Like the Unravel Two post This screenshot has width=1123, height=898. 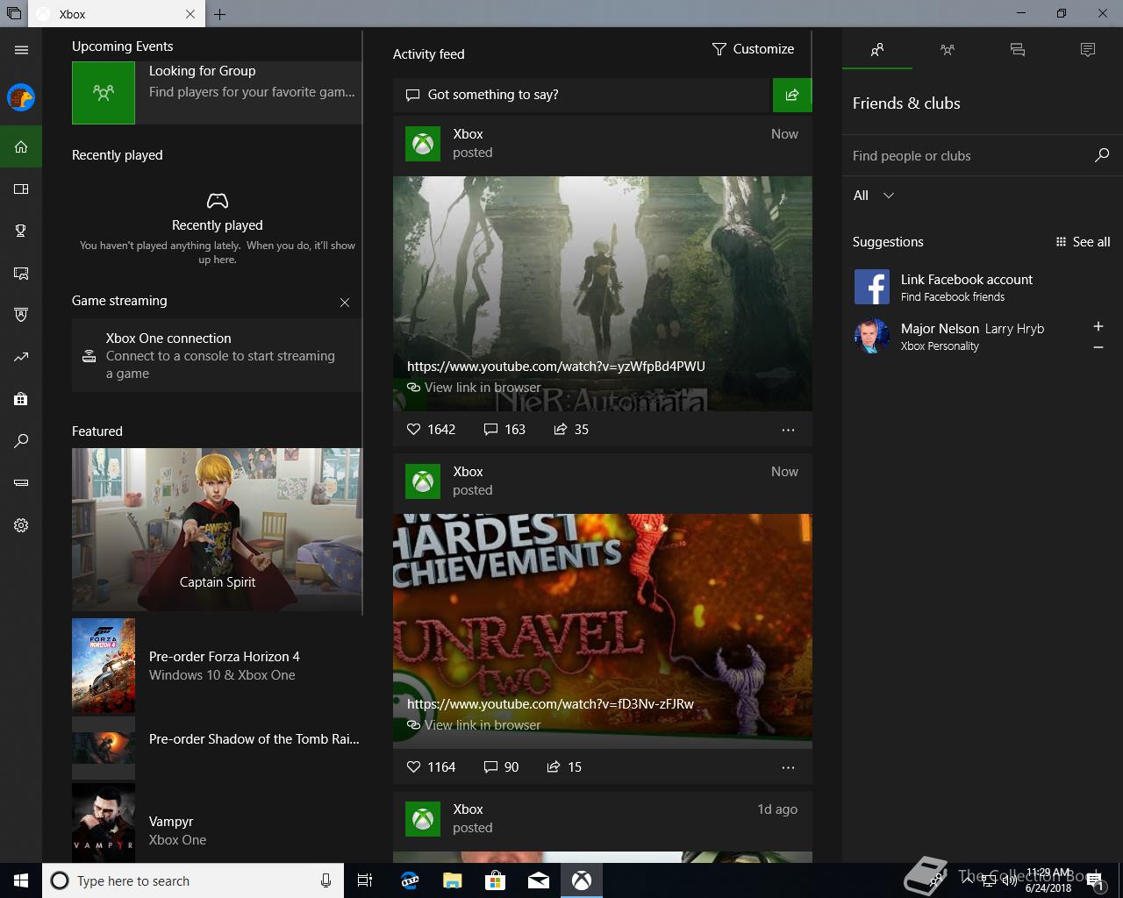pos(431,766)
